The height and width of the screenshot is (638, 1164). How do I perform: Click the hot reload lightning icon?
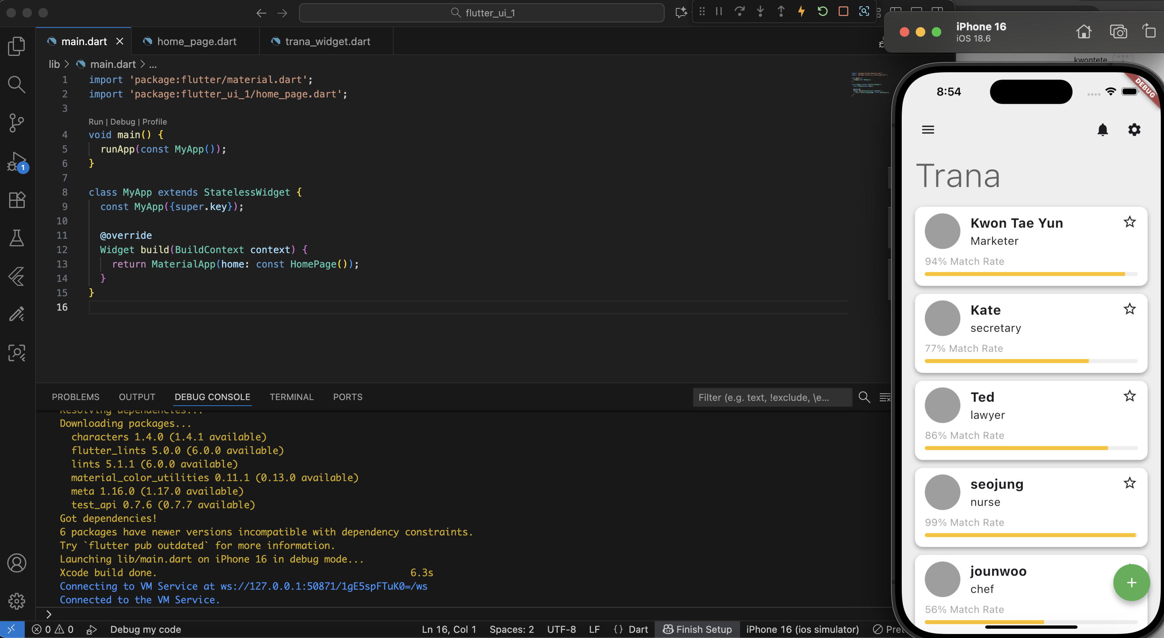tap(801, 11)
